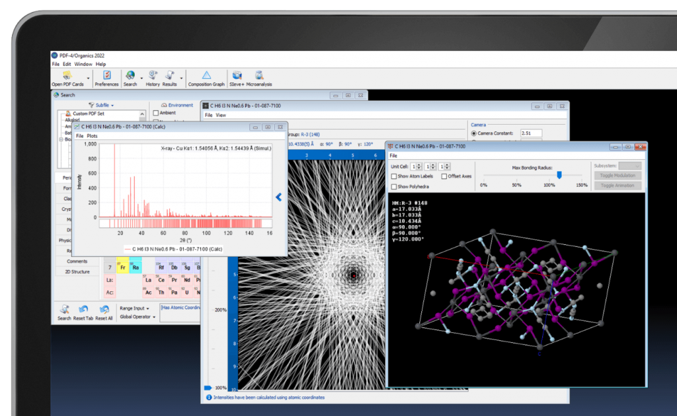Select the Comments tab in Search window

[x=77, y=261]
